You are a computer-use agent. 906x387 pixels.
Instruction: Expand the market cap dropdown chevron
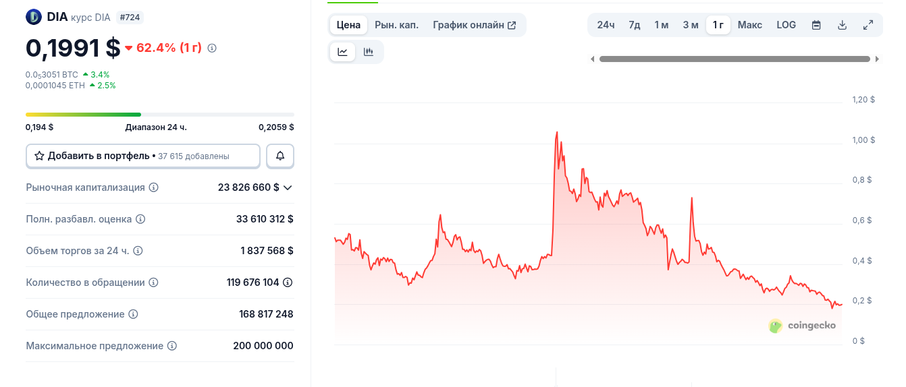coord(288,187)
